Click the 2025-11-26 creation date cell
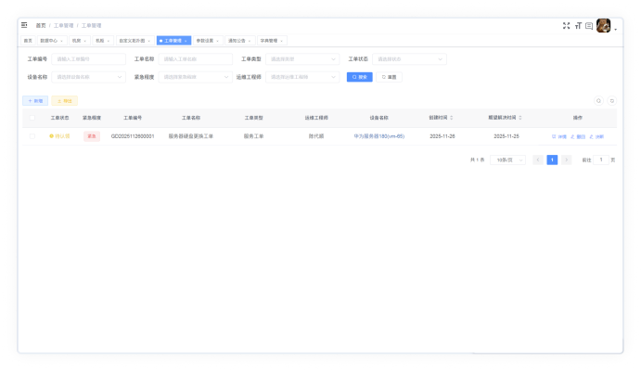This screenshot has height=371, width=641. pyautogui.click(x=442, y=136)
